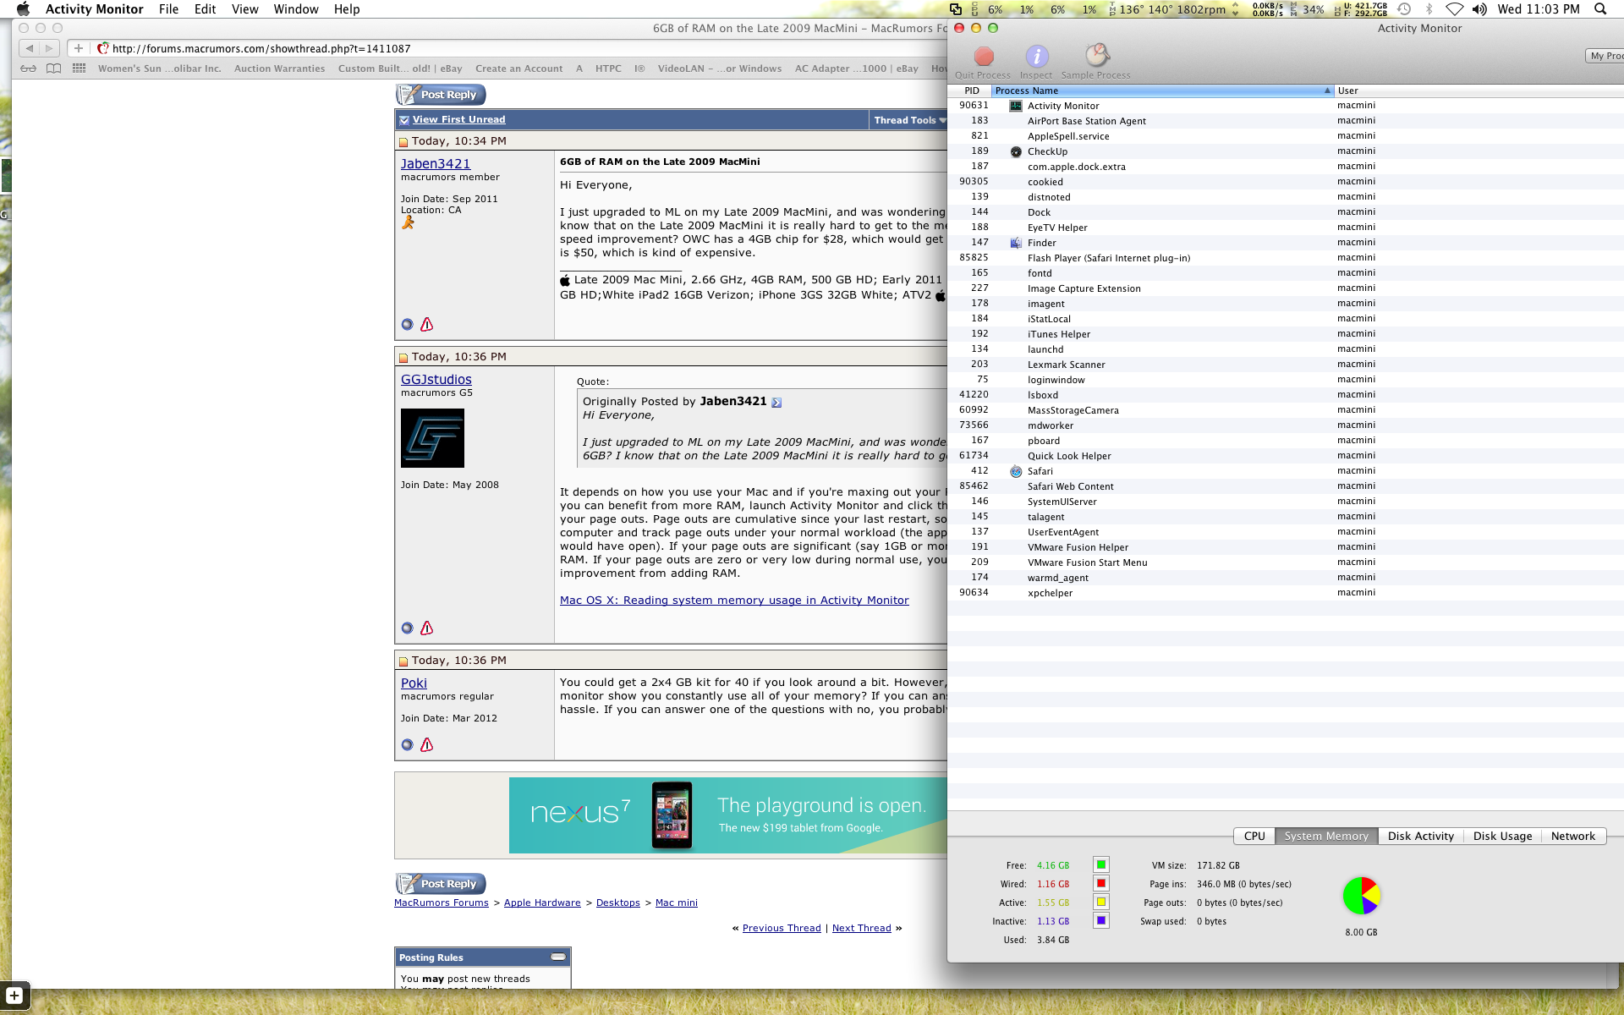Sort processes by User column
This screenshot has width=1624, height=1015.
coord(1478,91)
